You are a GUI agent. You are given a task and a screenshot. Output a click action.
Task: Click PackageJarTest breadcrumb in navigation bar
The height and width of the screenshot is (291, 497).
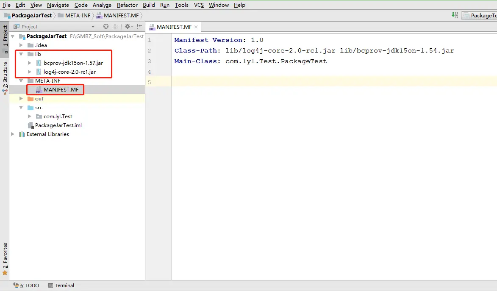tap(28, 16)
